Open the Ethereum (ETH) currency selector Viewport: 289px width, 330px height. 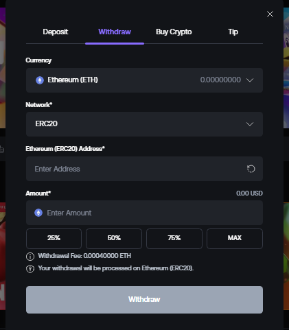(144, 80)
